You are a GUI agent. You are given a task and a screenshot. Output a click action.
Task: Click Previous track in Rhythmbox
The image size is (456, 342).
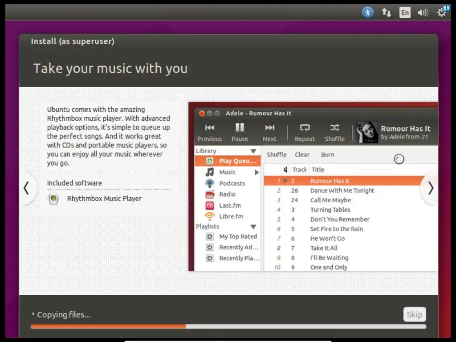click(x=210, y=132)
